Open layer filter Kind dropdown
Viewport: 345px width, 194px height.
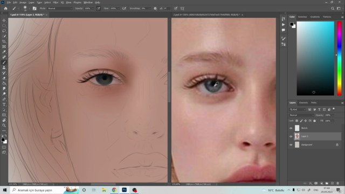[x=298, y=109]
